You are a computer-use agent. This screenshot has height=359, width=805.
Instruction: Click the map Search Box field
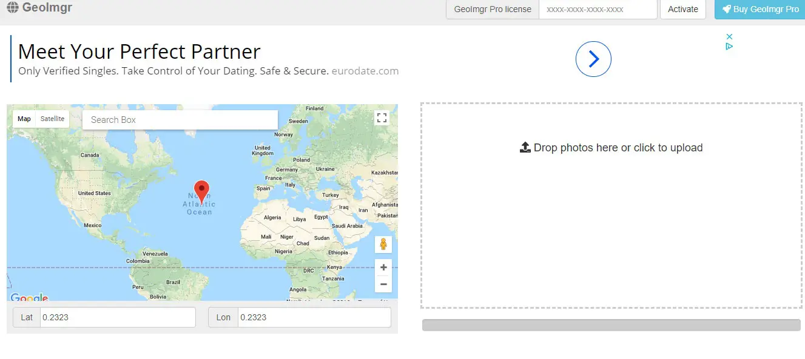180,120
